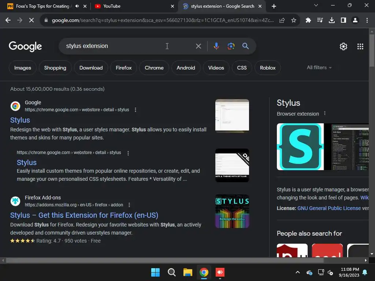The width and height of the screenshot is (375, 281).
Task: Open Stylus – Get this Extension for Firefox
Action: point(84,215)
